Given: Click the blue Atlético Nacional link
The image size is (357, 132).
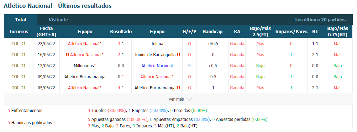Looking at the screenshot, I should point(157,66).
